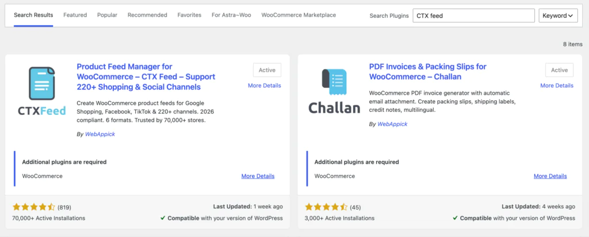Viewport: 589px width, 237px height.
Task: Open PDF Invoices & Packing Slips title link
Action: [x=427, y=72]
